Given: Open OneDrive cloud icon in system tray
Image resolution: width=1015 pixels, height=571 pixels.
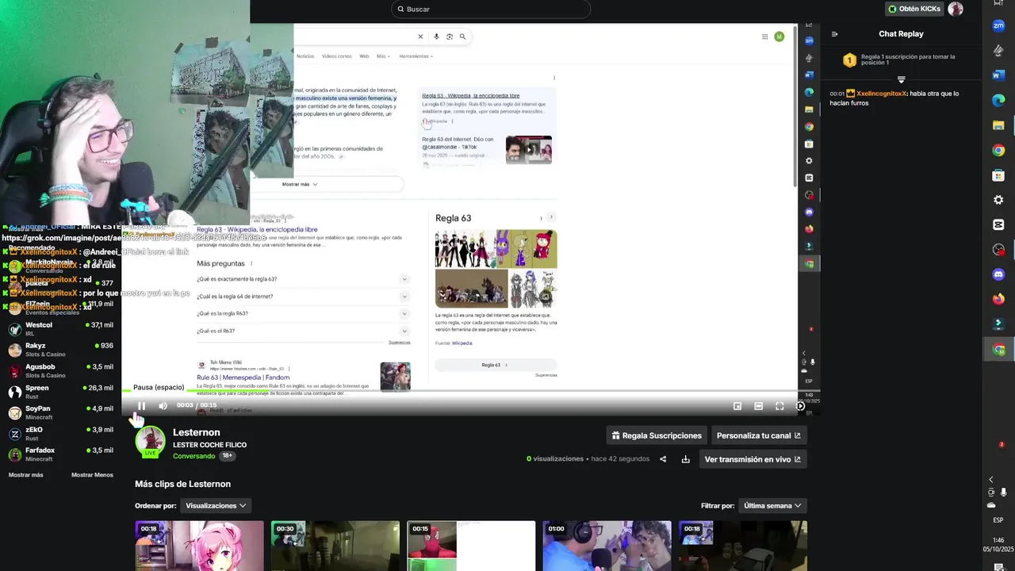Looking at the screenshot, I should (x=991, y=505).
